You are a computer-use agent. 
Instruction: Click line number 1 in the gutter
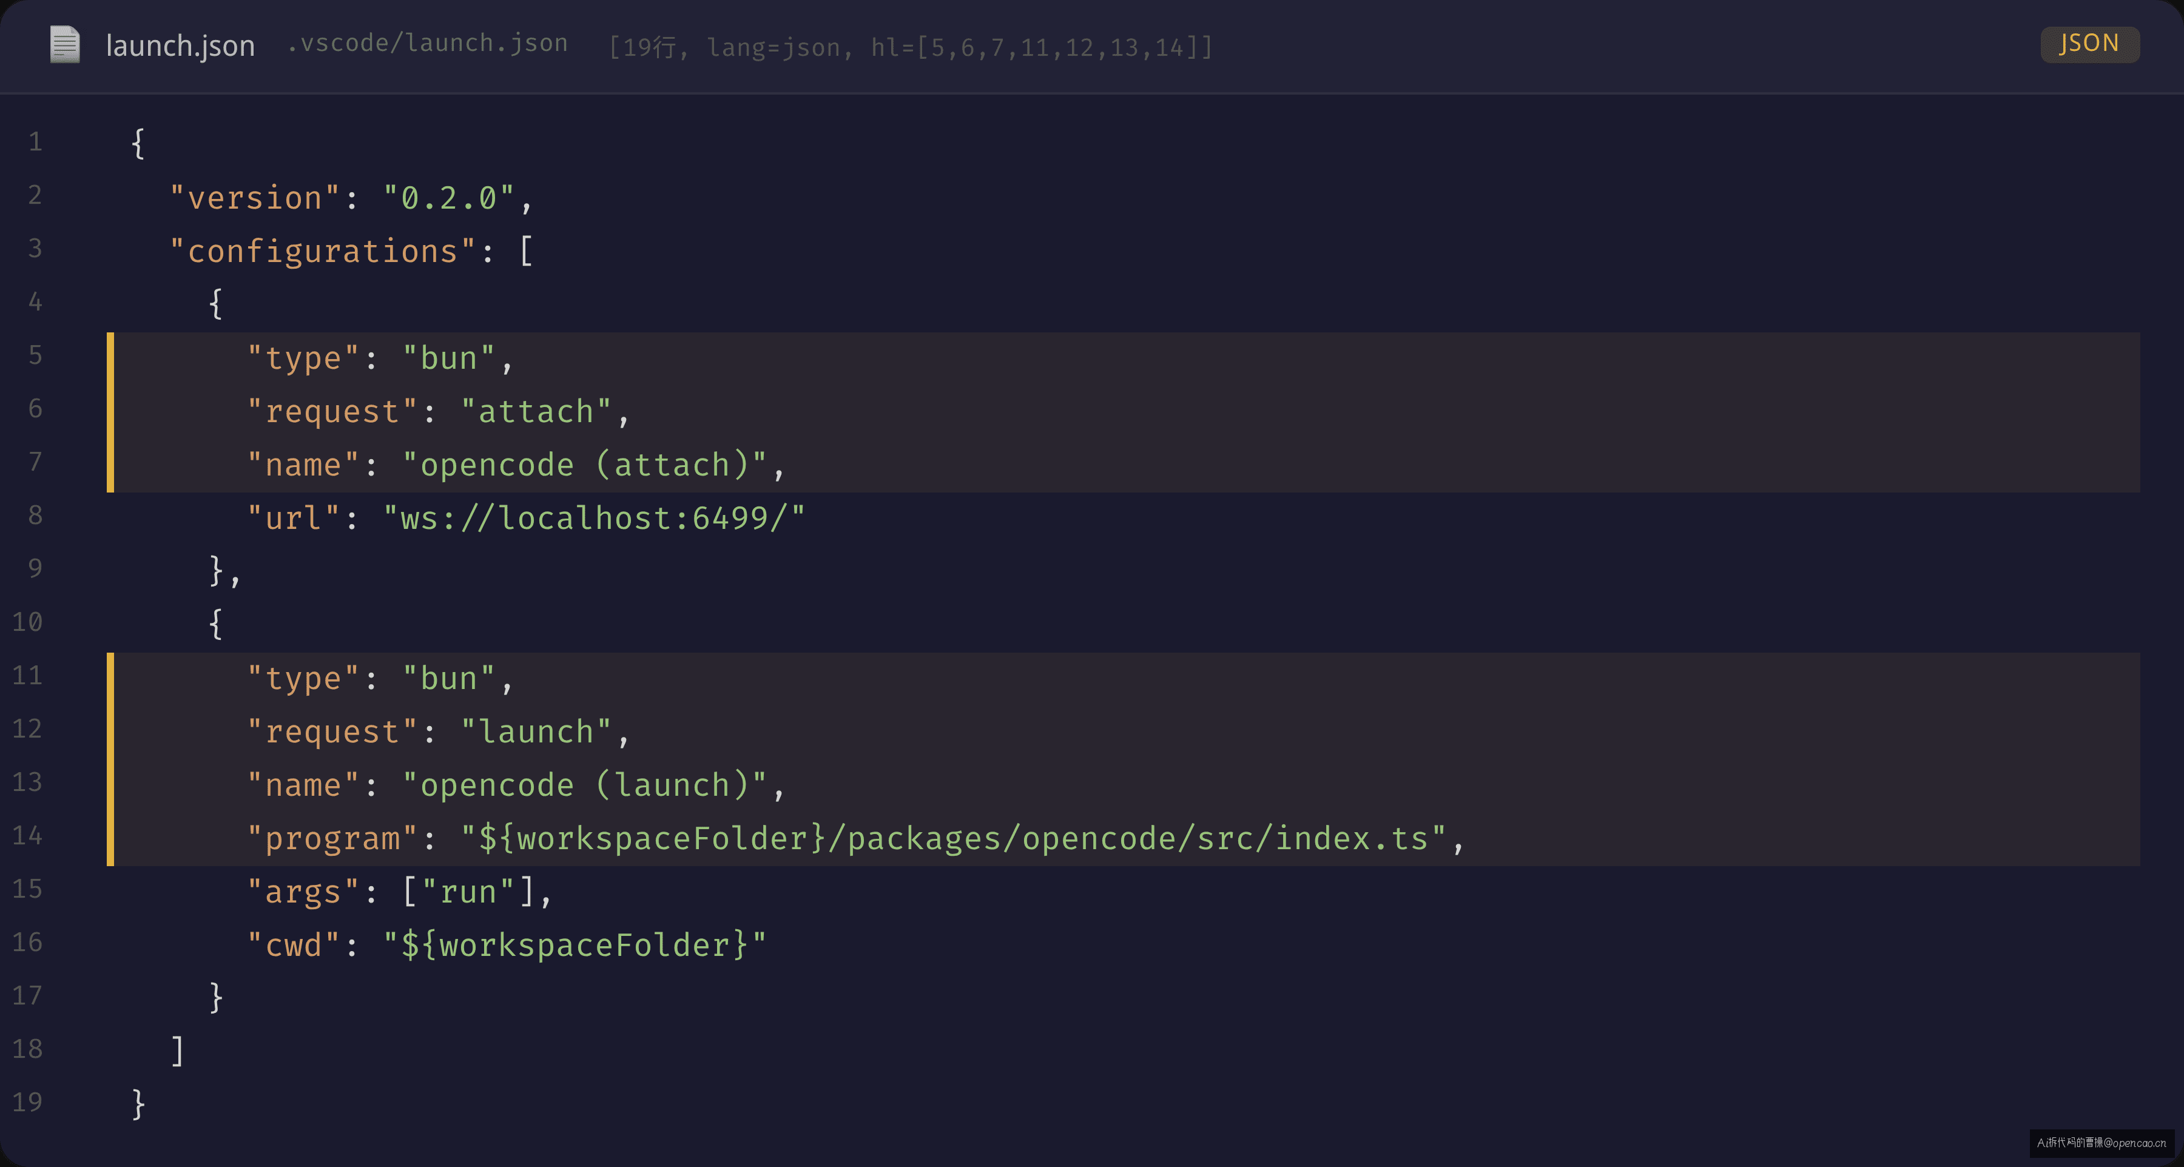35,141
